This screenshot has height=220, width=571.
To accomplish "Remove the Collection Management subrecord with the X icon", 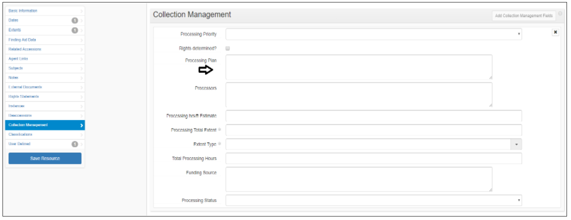I will point(556,32).
